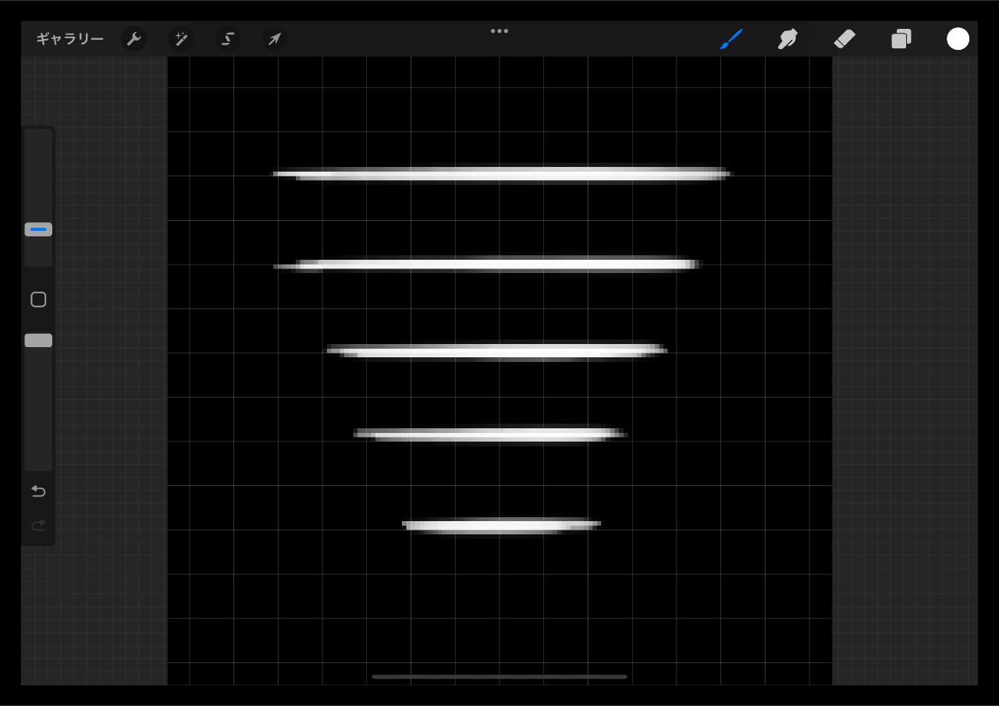Screen dimensions: 999x706
Task: Open the Actions wrench menu
Action: click(x=134, y=39)
